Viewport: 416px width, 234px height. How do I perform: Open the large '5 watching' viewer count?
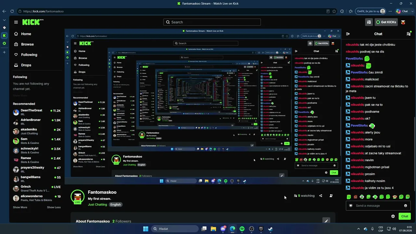click(304, 196)
